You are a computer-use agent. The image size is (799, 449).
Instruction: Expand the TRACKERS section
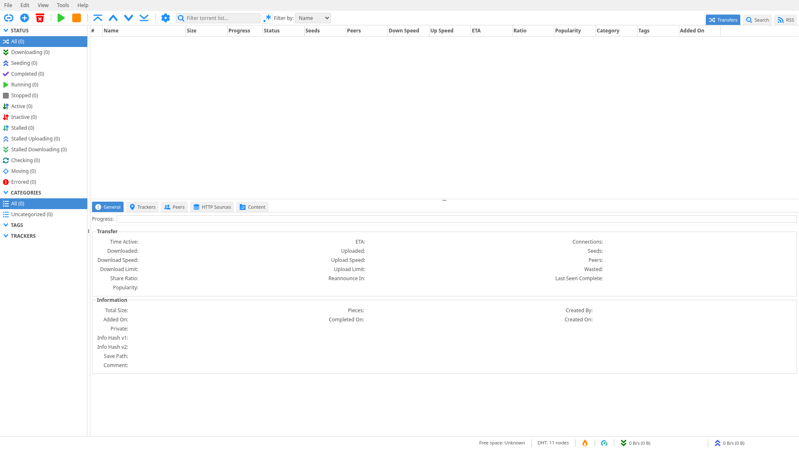6,236
